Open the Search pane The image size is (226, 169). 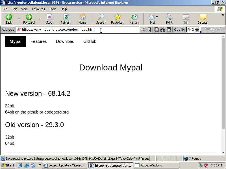click(101, 19)
